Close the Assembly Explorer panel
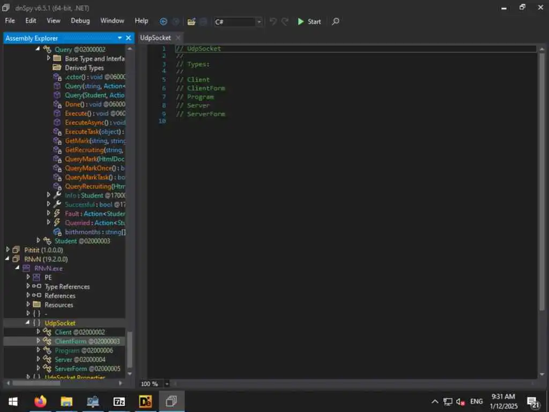Image resolution: width=549 pixels, height=412 pixels. 129,38
